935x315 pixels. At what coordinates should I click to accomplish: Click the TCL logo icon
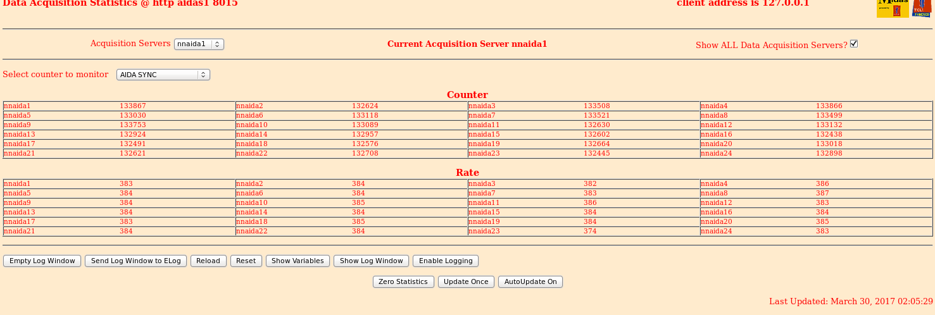(x=921, y=8)
